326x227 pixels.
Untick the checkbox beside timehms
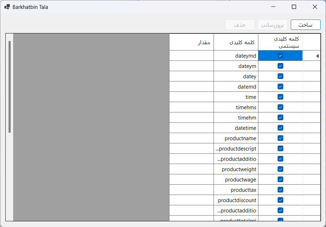280,107
